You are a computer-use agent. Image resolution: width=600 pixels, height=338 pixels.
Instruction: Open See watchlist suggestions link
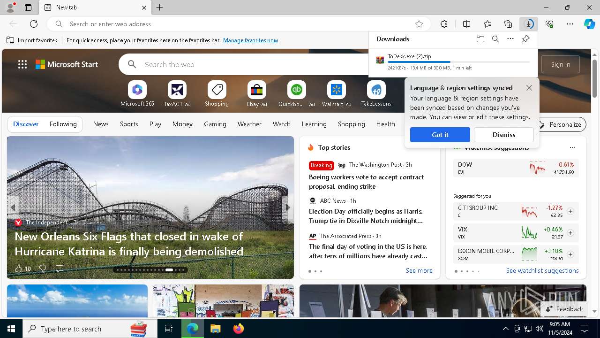coord(542,270)
